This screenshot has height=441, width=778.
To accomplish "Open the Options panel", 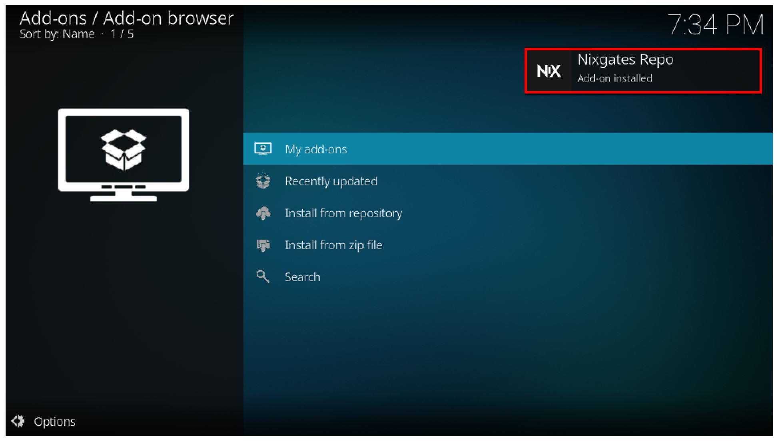I will (x=44, y=421).
